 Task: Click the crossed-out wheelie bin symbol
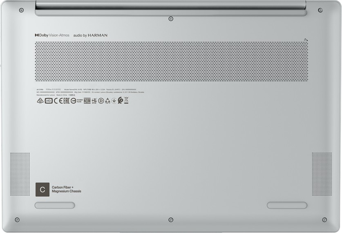pyautogui.click(x=126, y=100)
